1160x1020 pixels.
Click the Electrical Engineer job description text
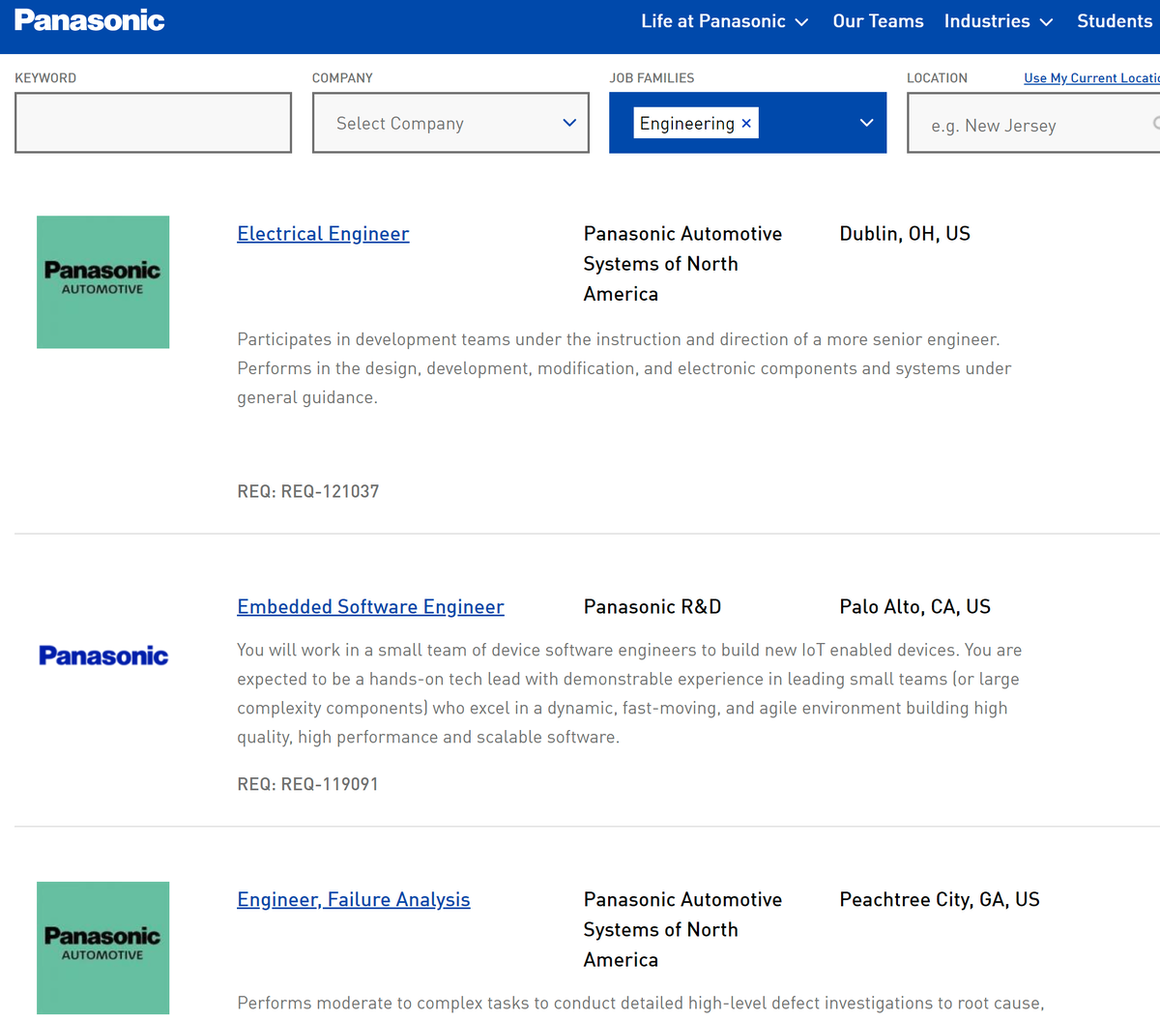624,368
